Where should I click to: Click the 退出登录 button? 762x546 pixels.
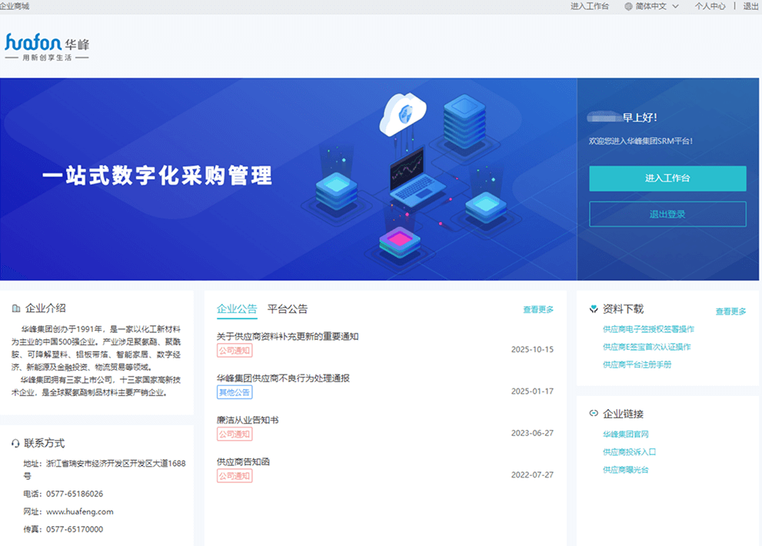click(667, 215)
